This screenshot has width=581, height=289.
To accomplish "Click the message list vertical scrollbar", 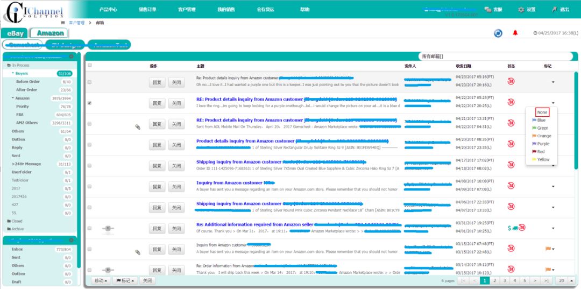I will 576,121.
